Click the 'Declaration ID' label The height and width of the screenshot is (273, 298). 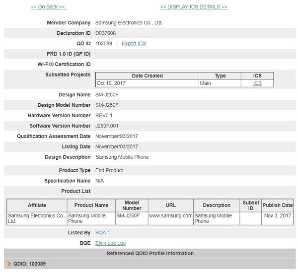click(74, 33)
